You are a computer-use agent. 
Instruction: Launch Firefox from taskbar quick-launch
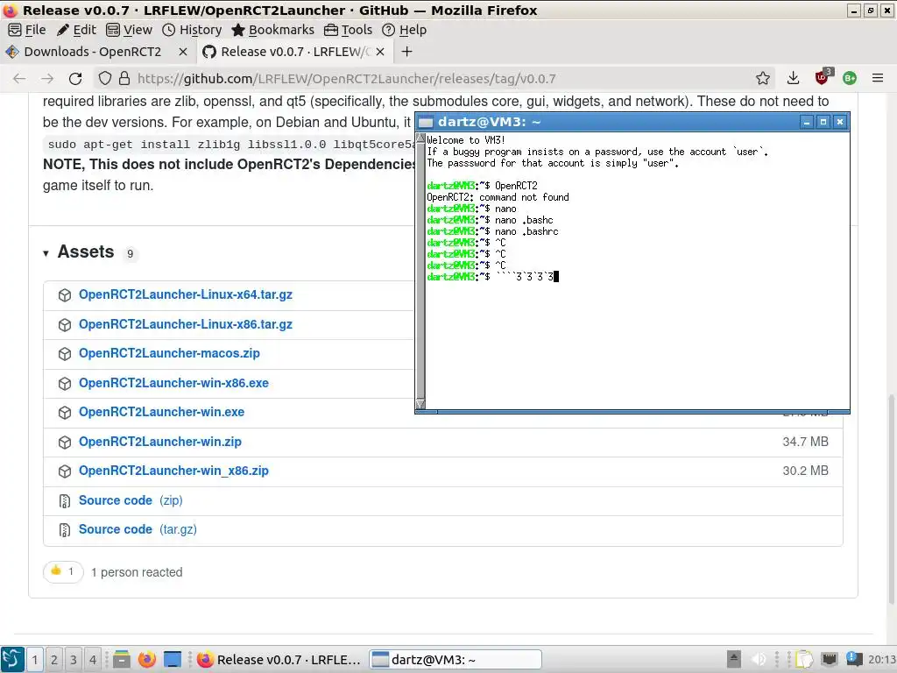click(147, 660)
